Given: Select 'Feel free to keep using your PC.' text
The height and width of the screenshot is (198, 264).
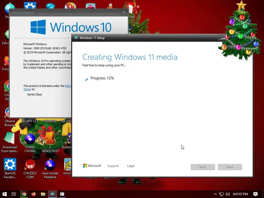Looking at the screenshot, I should point(104,65).
